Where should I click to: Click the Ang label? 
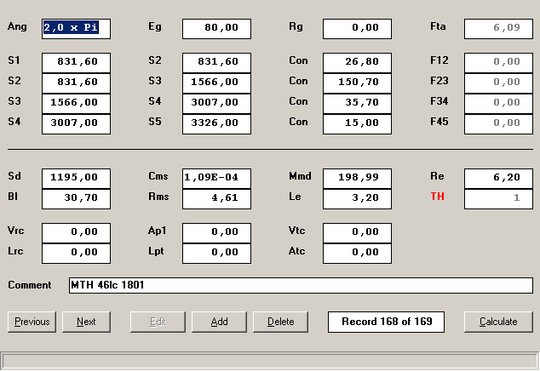point(17,27)
